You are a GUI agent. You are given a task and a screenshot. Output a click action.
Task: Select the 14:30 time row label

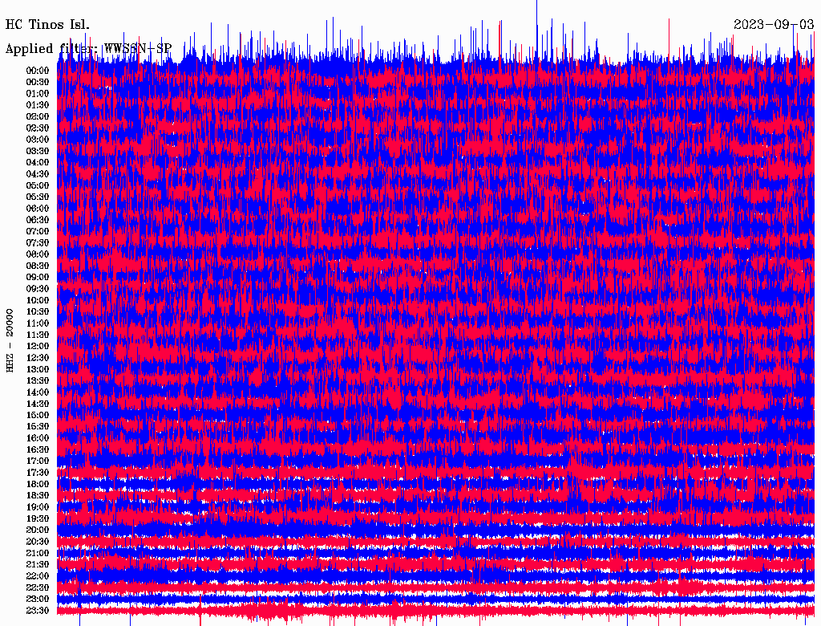click(38, 404)
